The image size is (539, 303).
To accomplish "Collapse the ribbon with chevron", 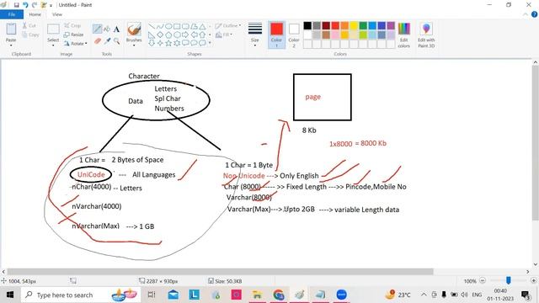I will [526, 14].
